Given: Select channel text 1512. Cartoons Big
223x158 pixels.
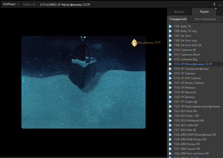Looking at the screenshot, I should (x=185, y=59).
